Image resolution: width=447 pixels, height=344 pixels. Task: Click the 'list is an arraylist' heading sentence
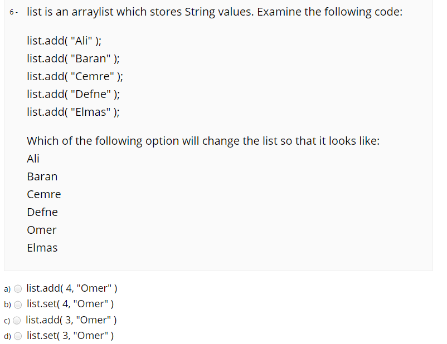point(215,12)
